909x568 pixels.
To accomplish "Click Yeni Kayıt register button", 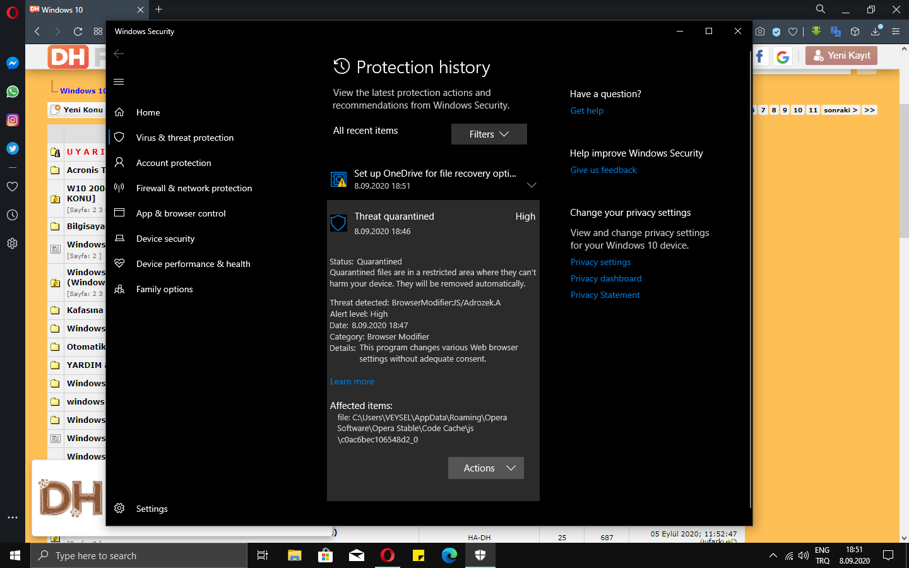I will [x=841, y=56].
